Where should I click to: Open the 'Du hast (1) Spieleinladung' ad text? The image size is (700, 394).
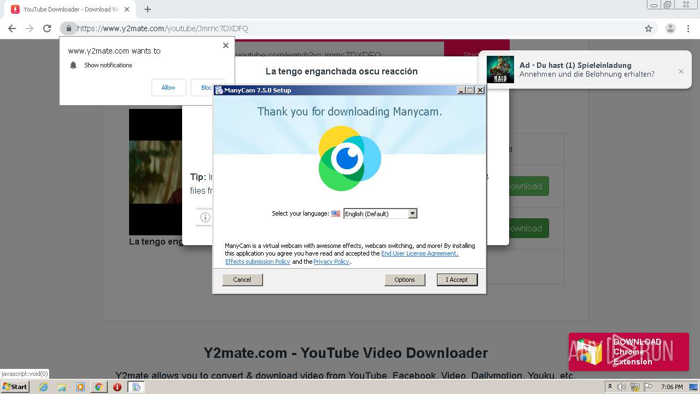pyautogui.click(x=575, y=65)
